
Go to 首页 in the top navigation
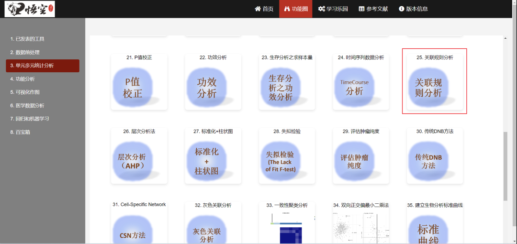click(264, 9)
